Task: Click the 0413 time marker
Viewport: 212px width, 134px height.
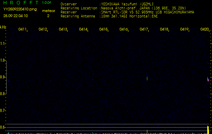Action: click(x=63, y=29)
